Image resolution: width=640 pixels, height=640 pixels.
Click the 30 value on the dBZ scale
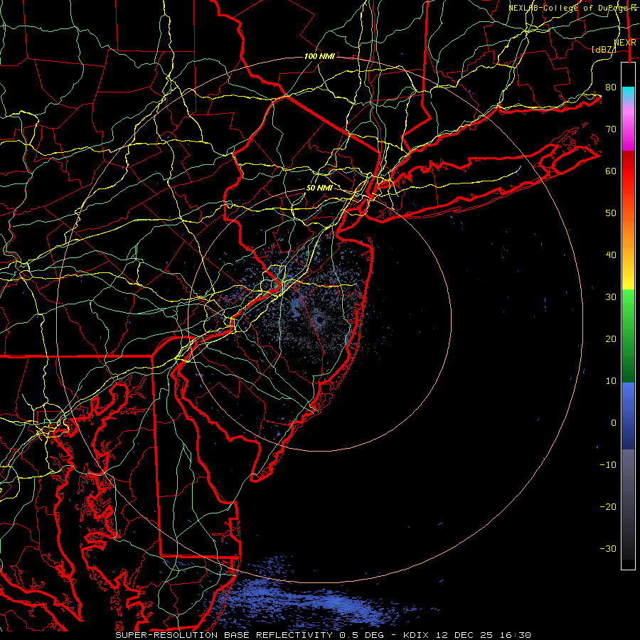(x=611, y=297)
